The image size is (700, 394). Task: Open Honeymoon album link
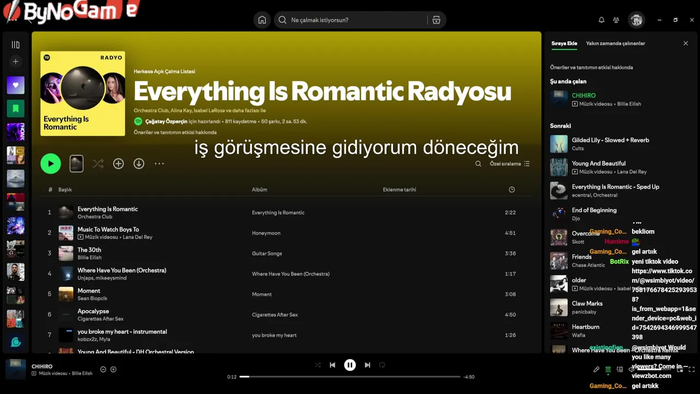click(x=266, y=233)
